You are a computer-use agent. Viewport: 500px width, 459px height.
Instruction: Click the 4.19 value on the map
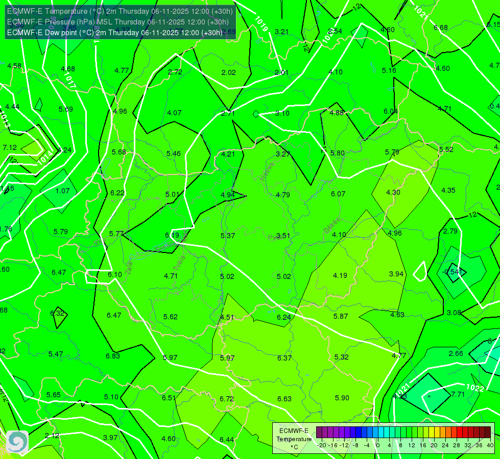(340, 275)
